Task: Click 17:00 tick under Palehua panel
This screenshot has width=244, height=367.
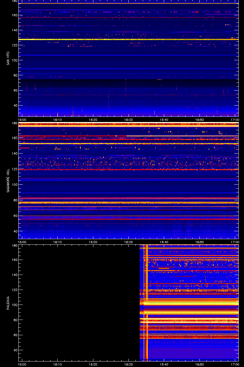Action: point(235,365)
